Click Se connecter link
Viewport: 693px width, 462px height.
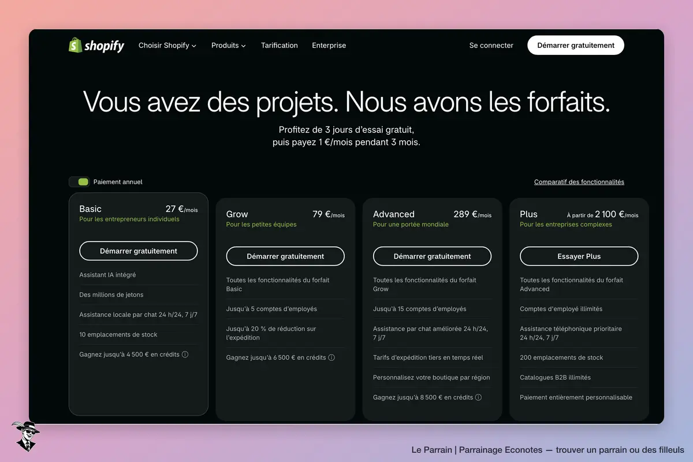tap(491, 45)
